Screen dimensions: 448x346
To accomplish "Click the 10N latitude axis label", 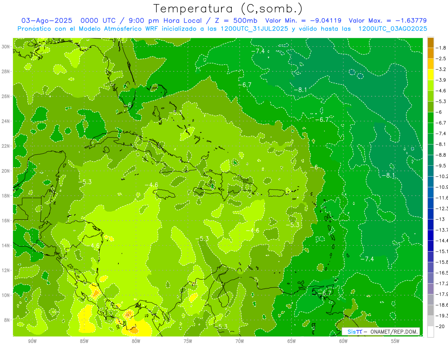I will [x=6, y=295].
